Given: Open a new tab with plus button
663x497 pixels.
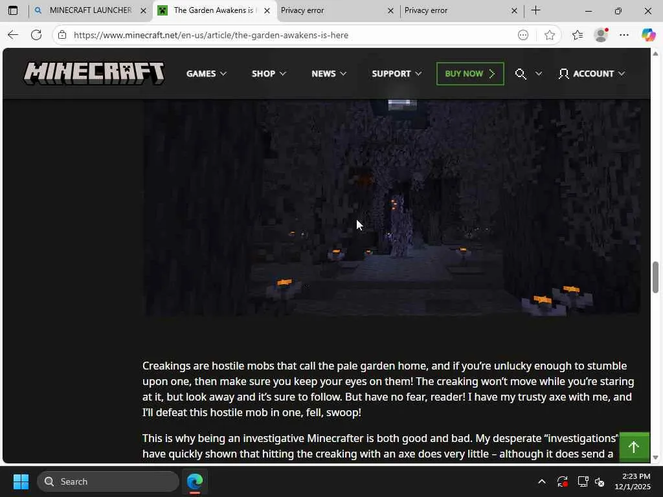Looking at the screenshot, I should (535, 10).
